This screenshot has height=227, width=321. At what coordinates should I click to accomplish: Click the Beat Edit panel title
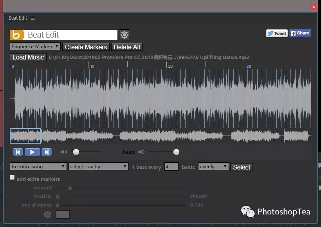pos(18,18)
